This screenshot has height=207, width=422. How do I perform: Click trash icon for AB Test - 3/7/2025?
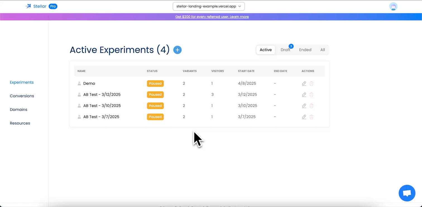click(311, 117)
